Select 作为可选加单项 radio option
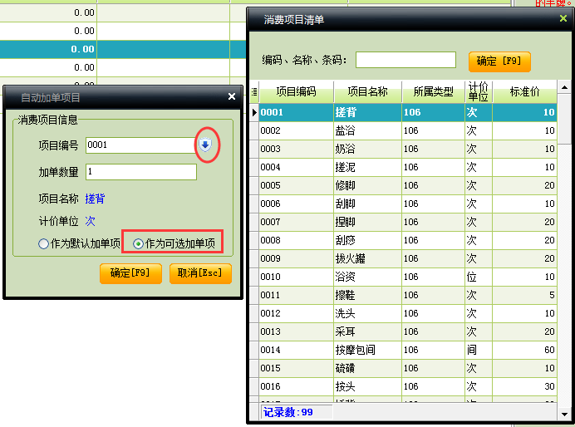575x427 pixels. tap(138, 244)
